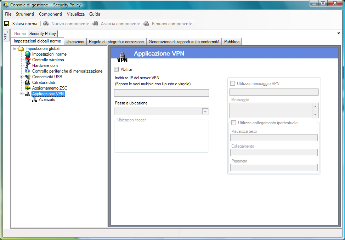The image size is (345, 240).
Task: Open the Passa a ubicazione dropdown
Action: (x=205, y=112)
